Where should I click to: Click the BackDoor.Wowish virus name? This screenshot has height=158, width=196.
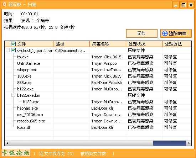107,83
